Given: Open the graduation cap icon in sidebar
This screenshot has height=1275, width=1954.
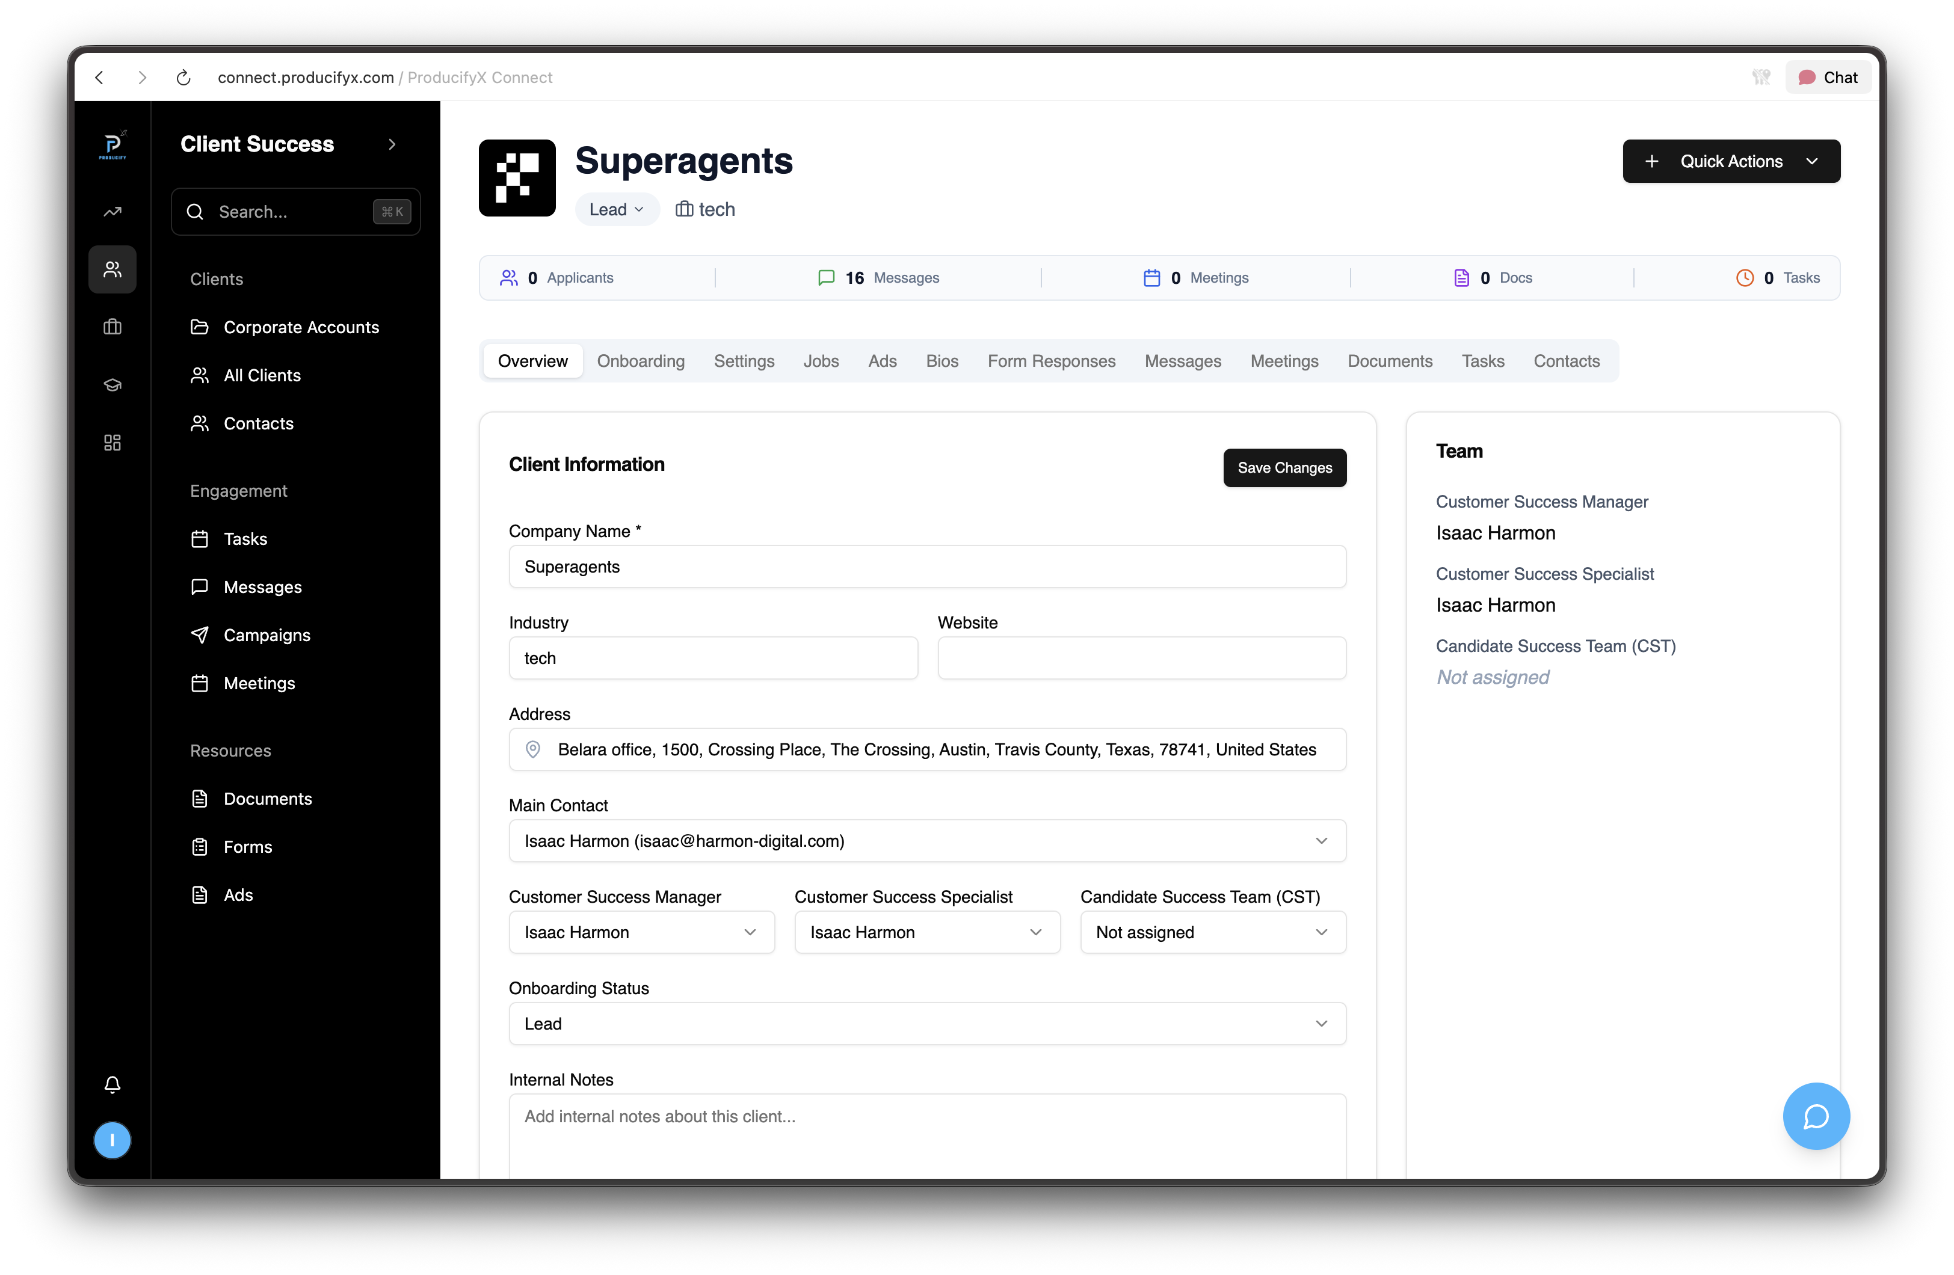Looking at the screenshot, I should coord(112,384).
